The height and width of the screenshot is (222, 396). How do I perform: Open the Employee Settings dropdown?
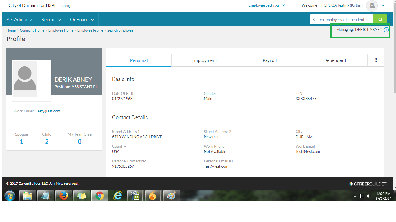coord(266,5)
